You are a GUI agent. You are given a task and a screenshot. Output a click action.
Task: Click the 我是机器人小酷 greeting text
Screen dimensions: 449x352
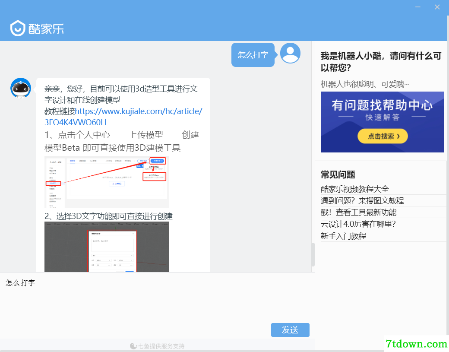(x=381, y=62)
